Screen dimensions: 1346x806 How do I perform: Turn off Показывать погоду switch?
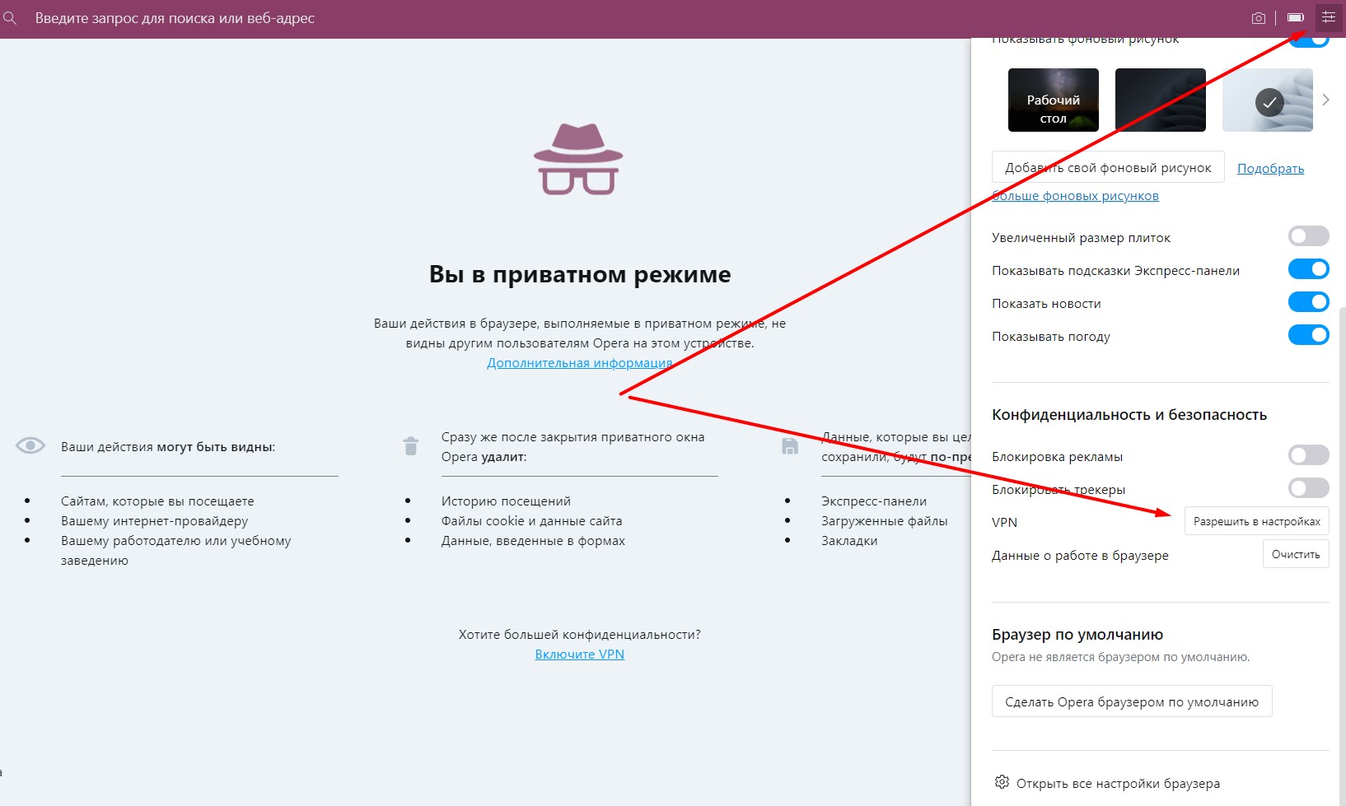[x=1309, y=335]
